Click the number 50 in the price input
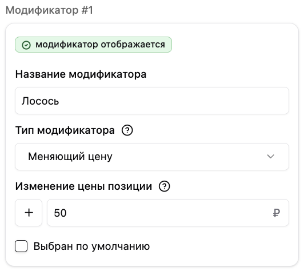This screenshot has width=304, height=271. (x=61, y=213)
